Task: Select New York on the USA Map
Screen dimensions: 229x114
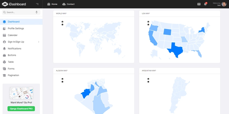Action: click(x=202, y=30)
